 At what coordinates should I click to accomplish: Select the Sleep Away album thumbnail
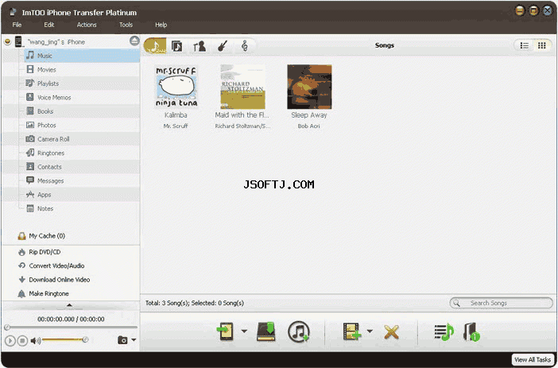(309, 87)
